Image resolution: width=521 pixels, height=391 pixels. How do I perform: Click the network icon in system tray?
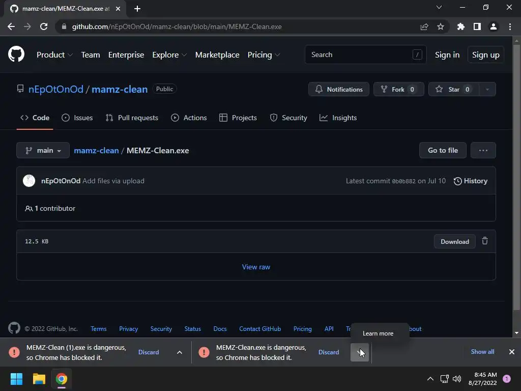click(x=444, y=379)
